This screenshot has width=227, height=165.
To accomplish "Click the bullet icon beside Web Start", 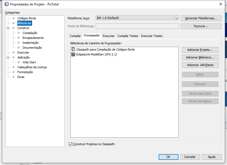I will [x=18, y=62].
